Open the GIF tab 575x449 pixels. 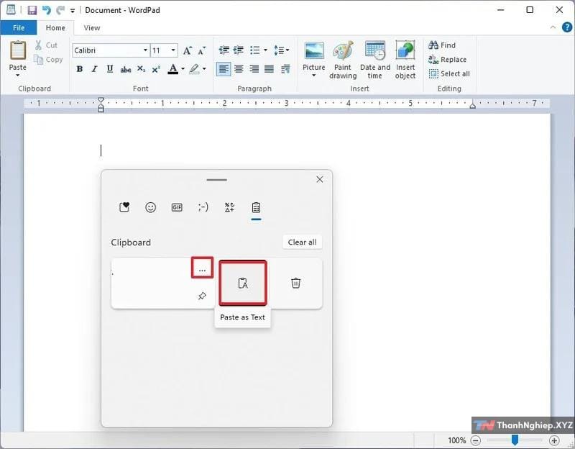[177, 207]
